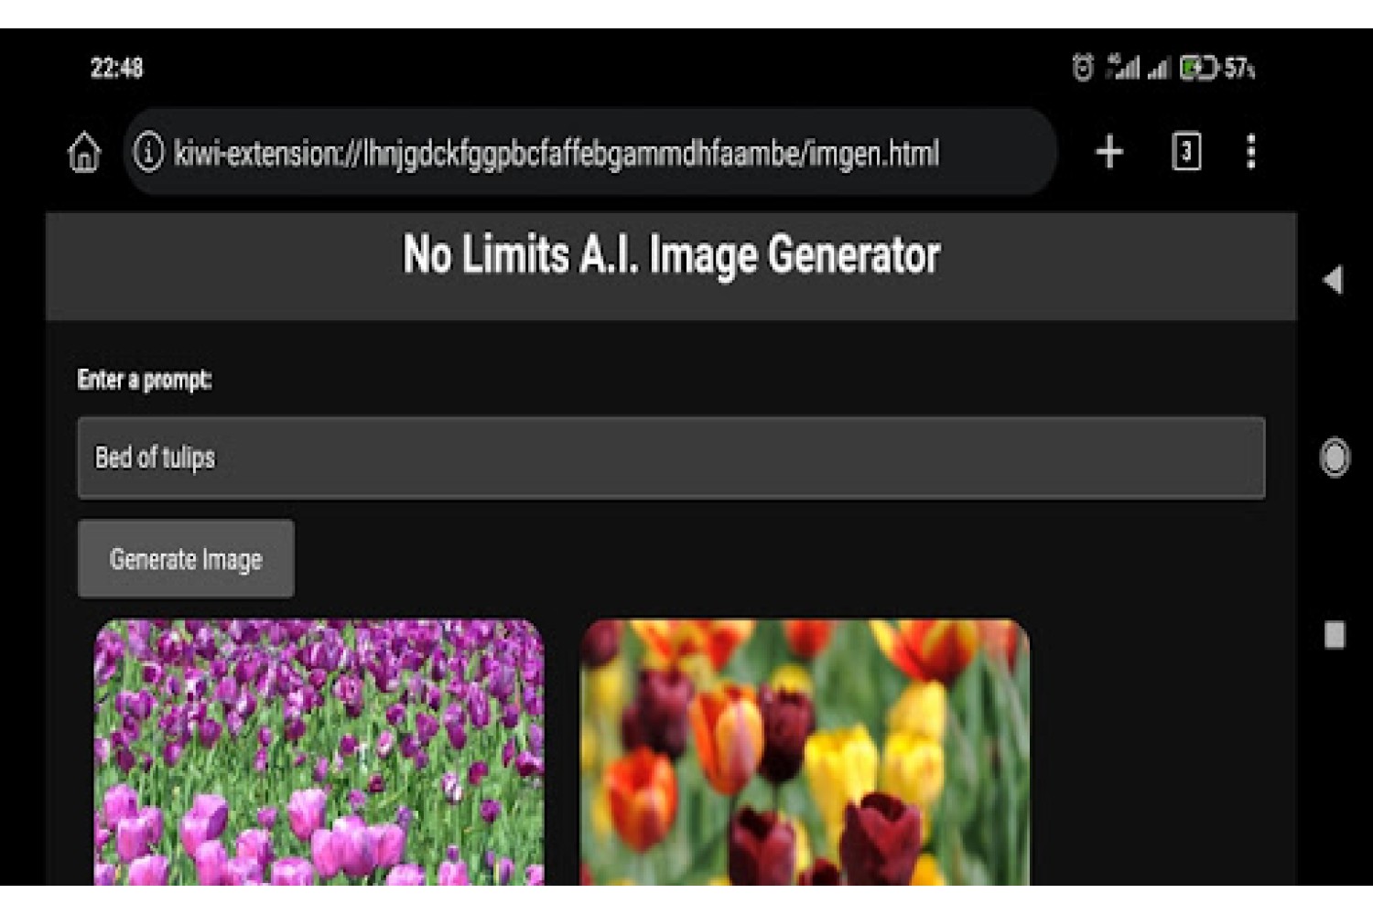Tap the 22:48 clock in status bar

[116, 68]
